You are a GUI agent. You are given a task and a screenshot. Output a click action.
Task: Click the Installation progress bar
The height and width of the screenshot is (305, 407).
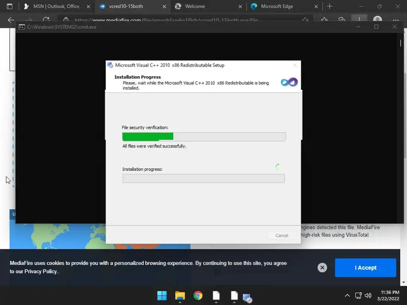(204, 178)
